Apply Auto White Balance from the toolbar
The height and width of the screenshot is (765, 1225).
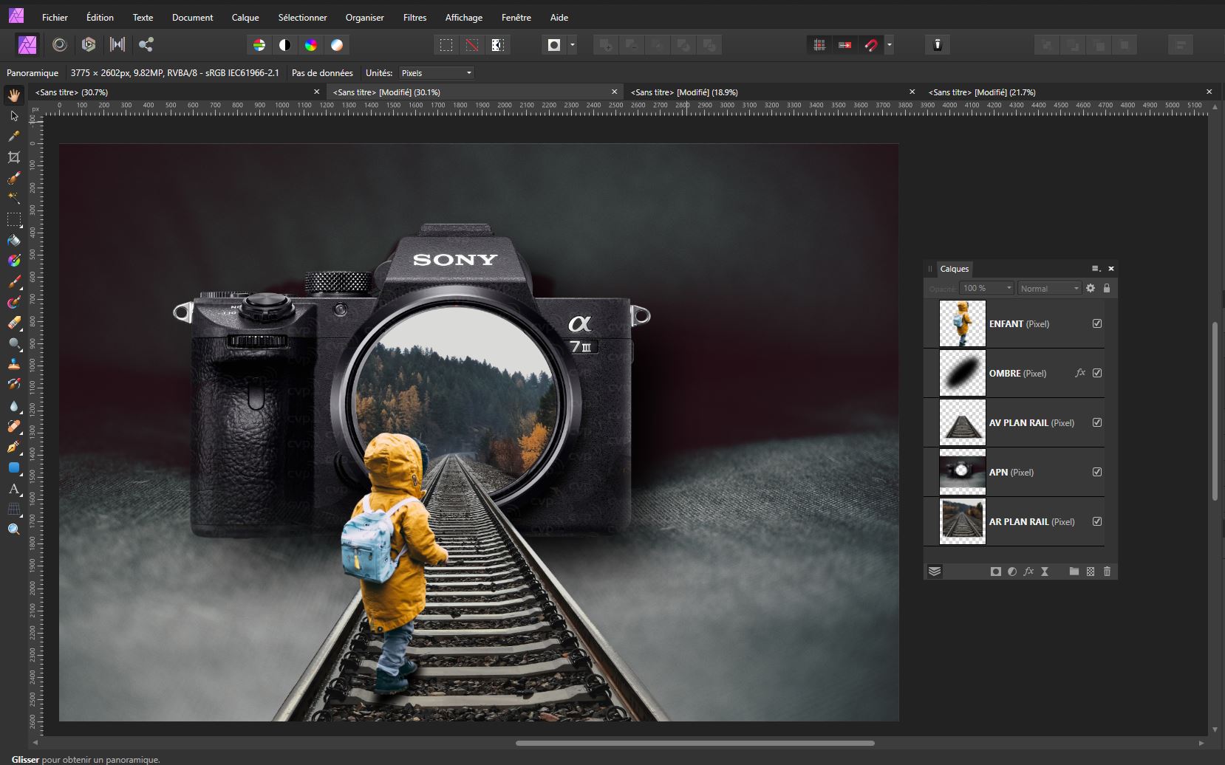click(x=337, y=45)
